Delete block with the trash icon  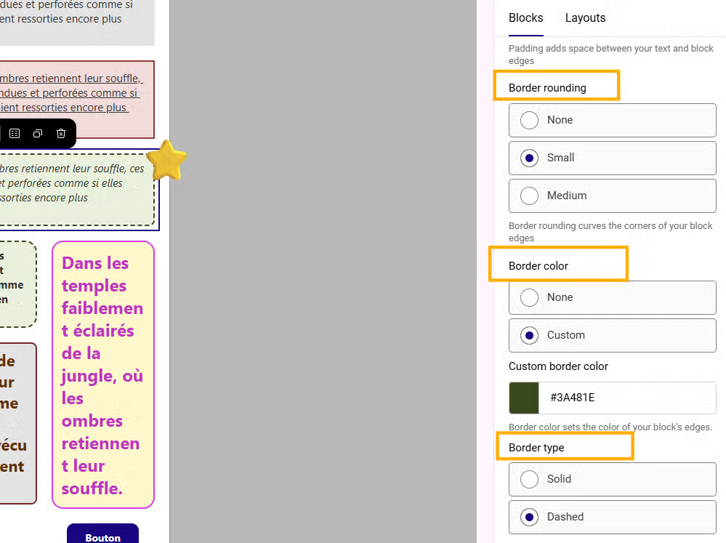[60, 134]
